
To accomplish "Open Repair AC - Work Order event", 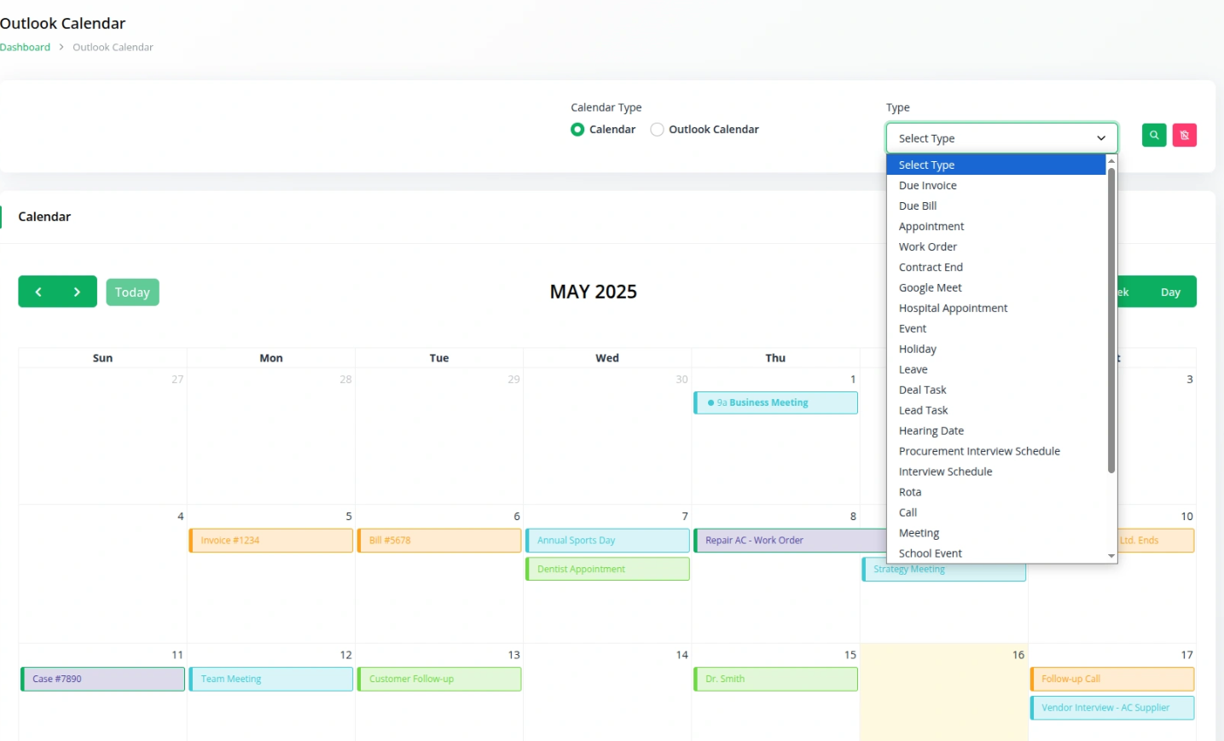I will (x=790, y=541).
